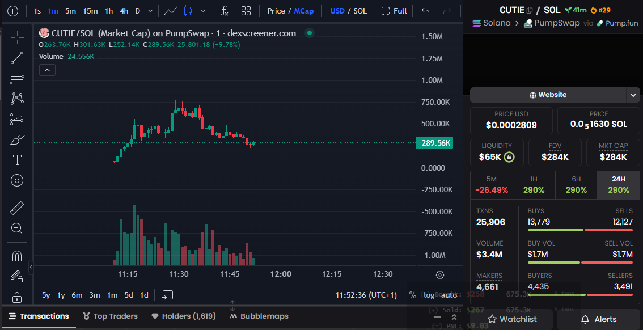This screenshot has width=643, height=330.
Task: Open the indicators fx menu
Action: 225,11
